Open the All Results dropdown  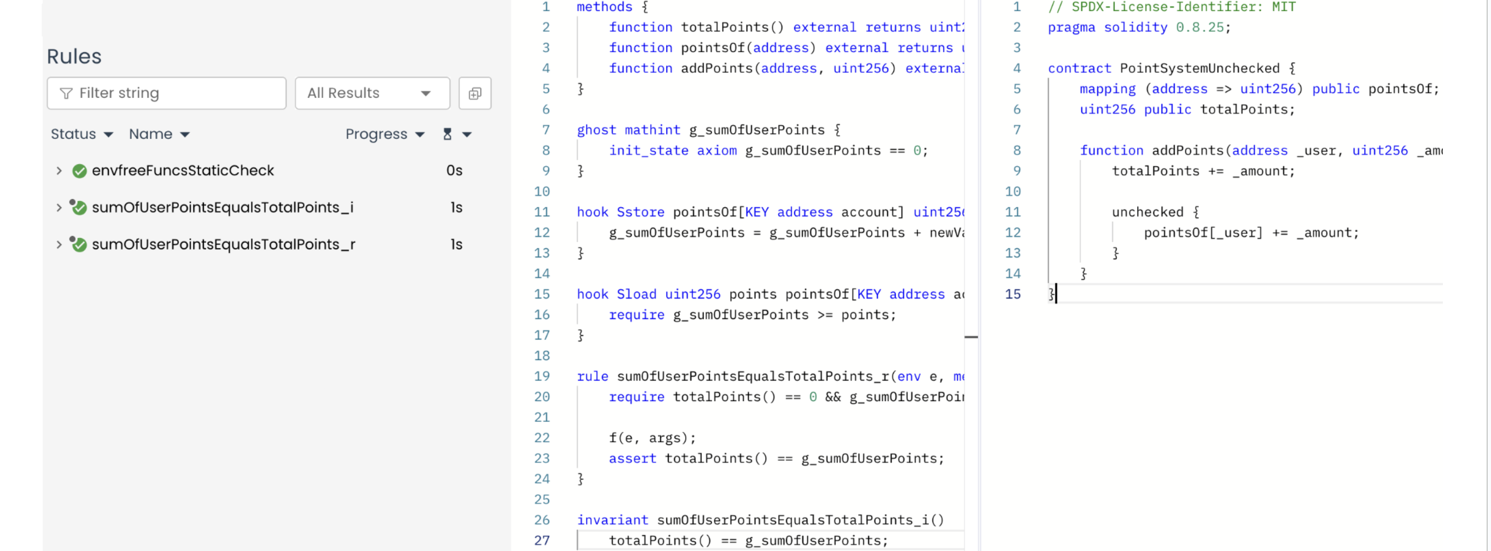[371, 93]
